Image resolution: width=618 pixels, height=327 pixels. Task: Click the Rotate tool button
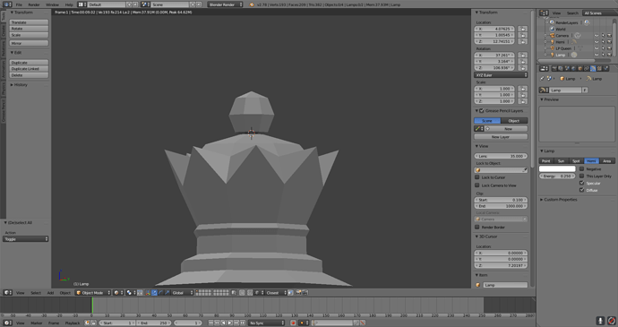29,29
